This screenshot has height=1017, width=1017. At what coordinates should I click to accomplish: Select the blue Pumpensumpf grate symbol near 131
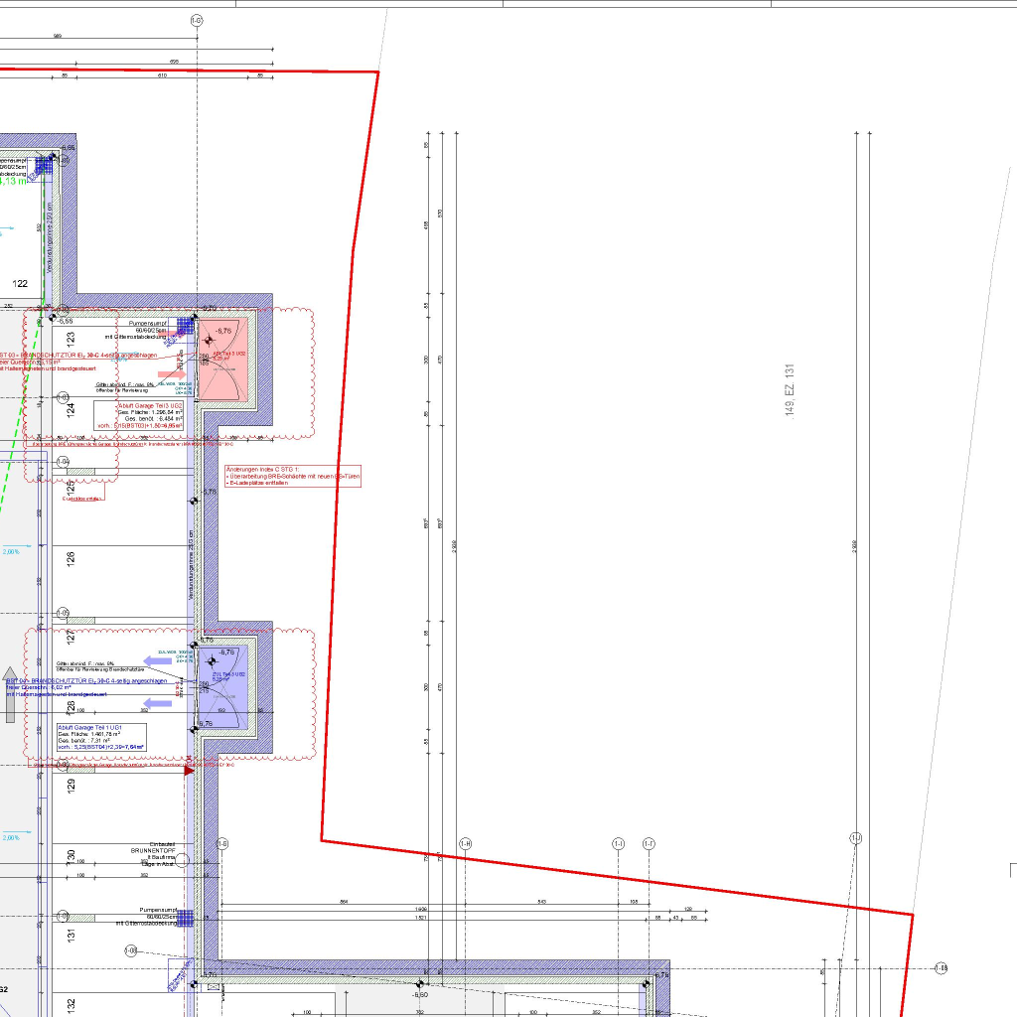186,918
